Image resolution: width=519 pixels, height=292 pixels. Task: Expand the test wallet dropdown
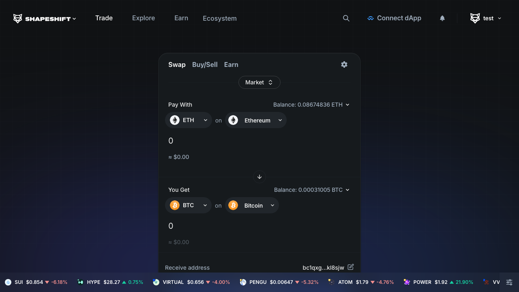pos(485,18)
